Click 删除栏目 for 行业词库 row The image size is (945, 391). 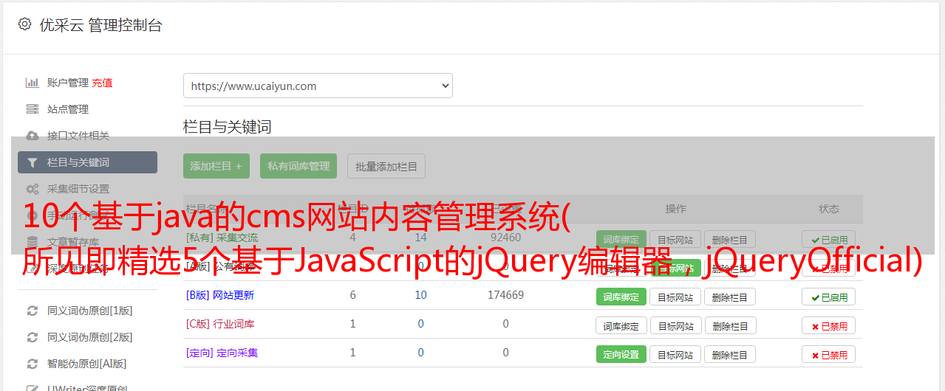point(730,325)
